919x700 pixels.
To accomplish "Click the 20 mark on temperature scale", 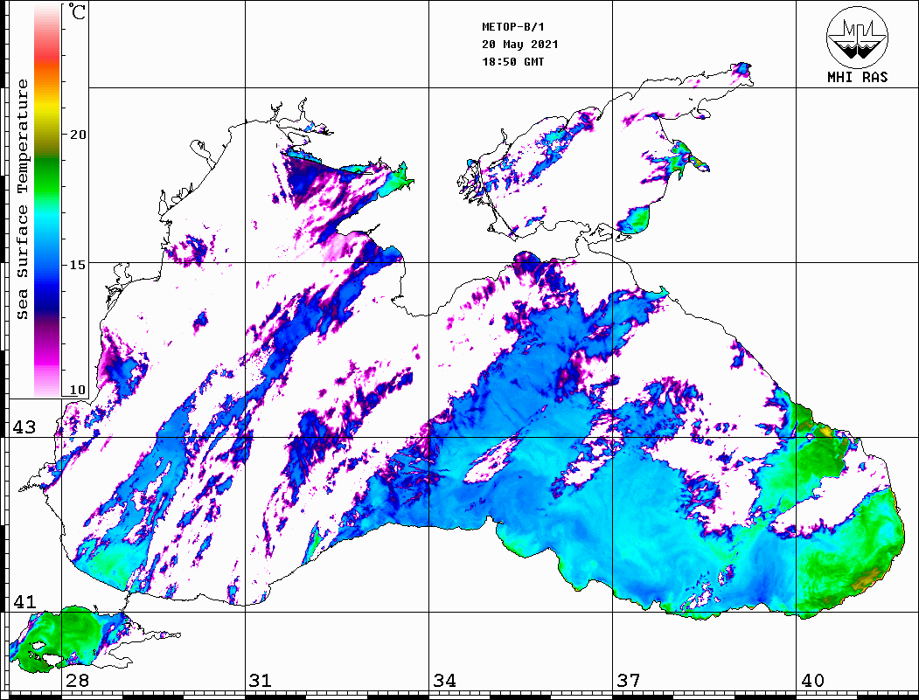I will [x=78, y=135].
